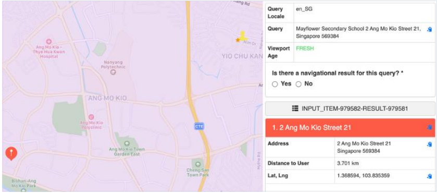The width and height of the screenshot is (437, 193).
Task: Click the yellow user location pin
Action: (243, 36)
